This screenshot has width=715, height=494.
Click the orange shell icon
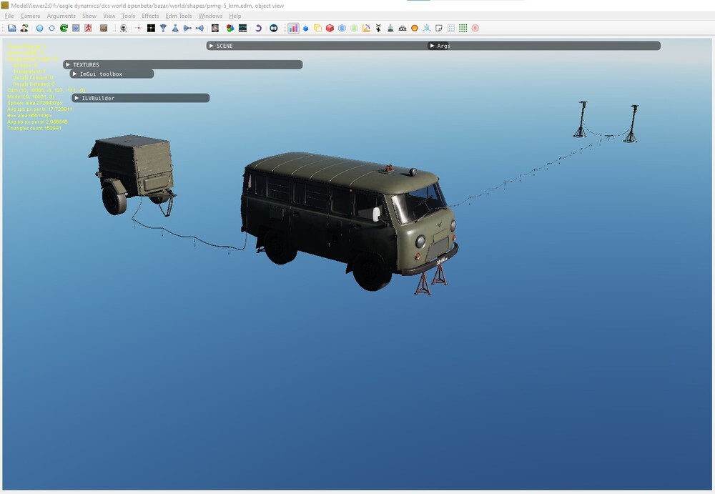(x=415, y=29)
